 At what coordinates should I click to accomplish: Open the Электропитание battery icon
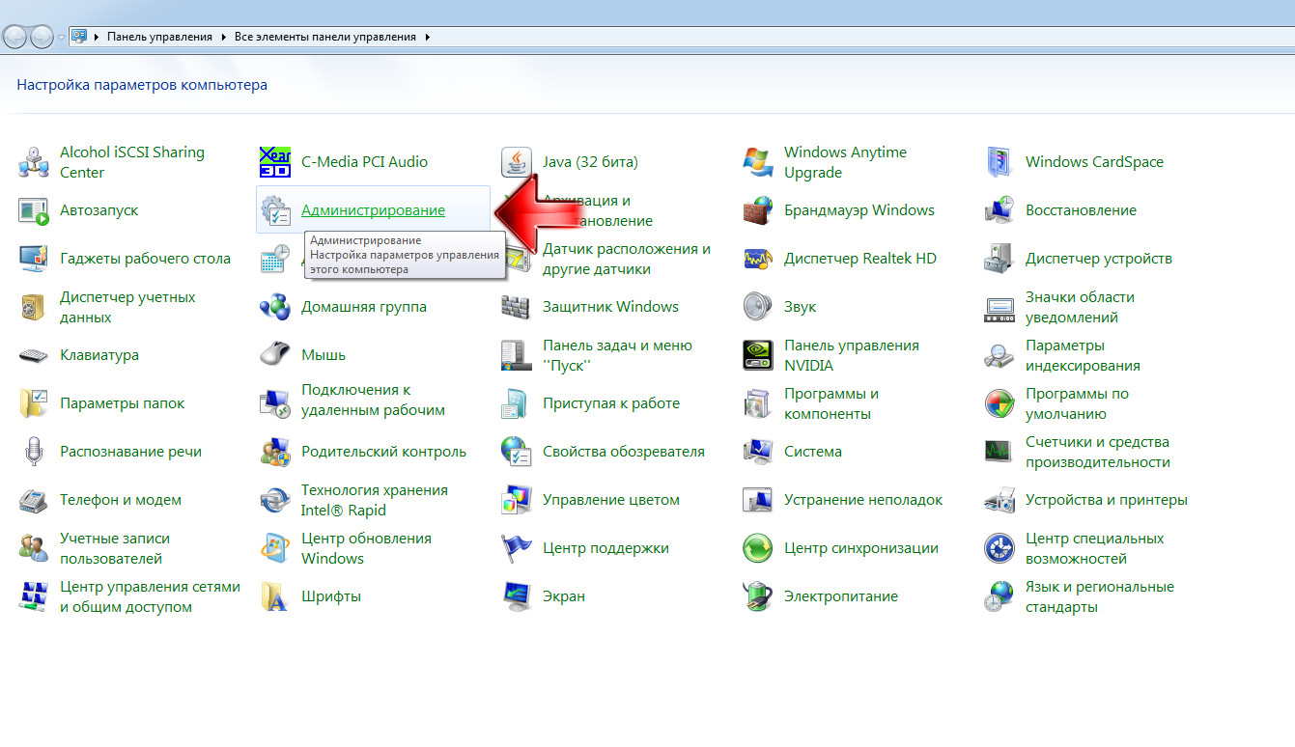[x=758, y=596]
